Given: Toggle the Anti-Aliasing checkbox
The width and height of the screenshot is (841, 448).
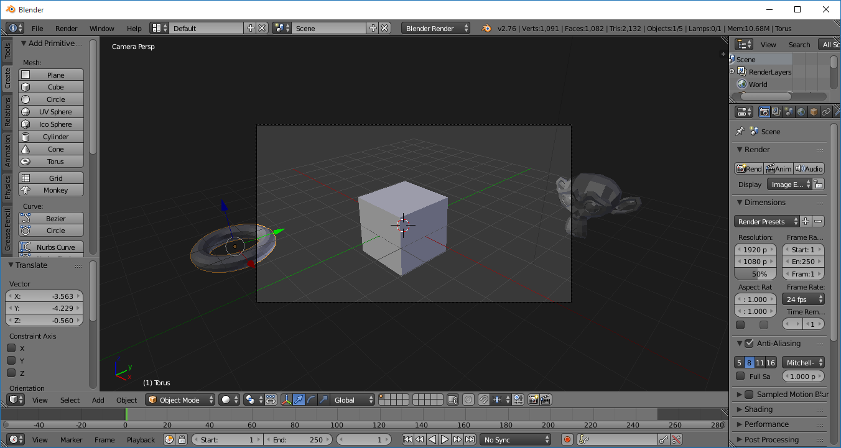Looking at the screenshot, I should 749,343.
